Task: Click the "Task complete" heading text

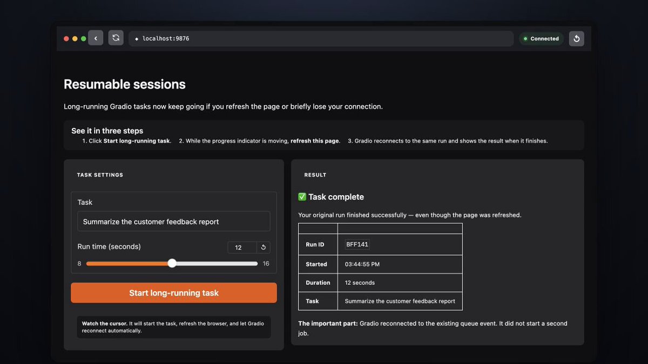Action: (x=336, y=197)
